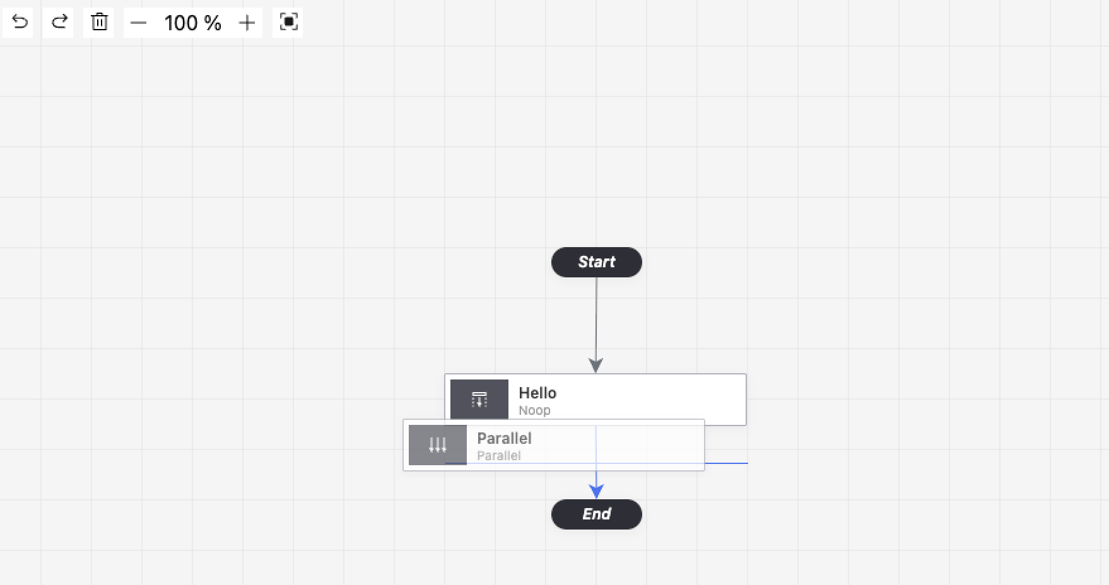
Task: Click the redo arrow icon
Action: 59,23
